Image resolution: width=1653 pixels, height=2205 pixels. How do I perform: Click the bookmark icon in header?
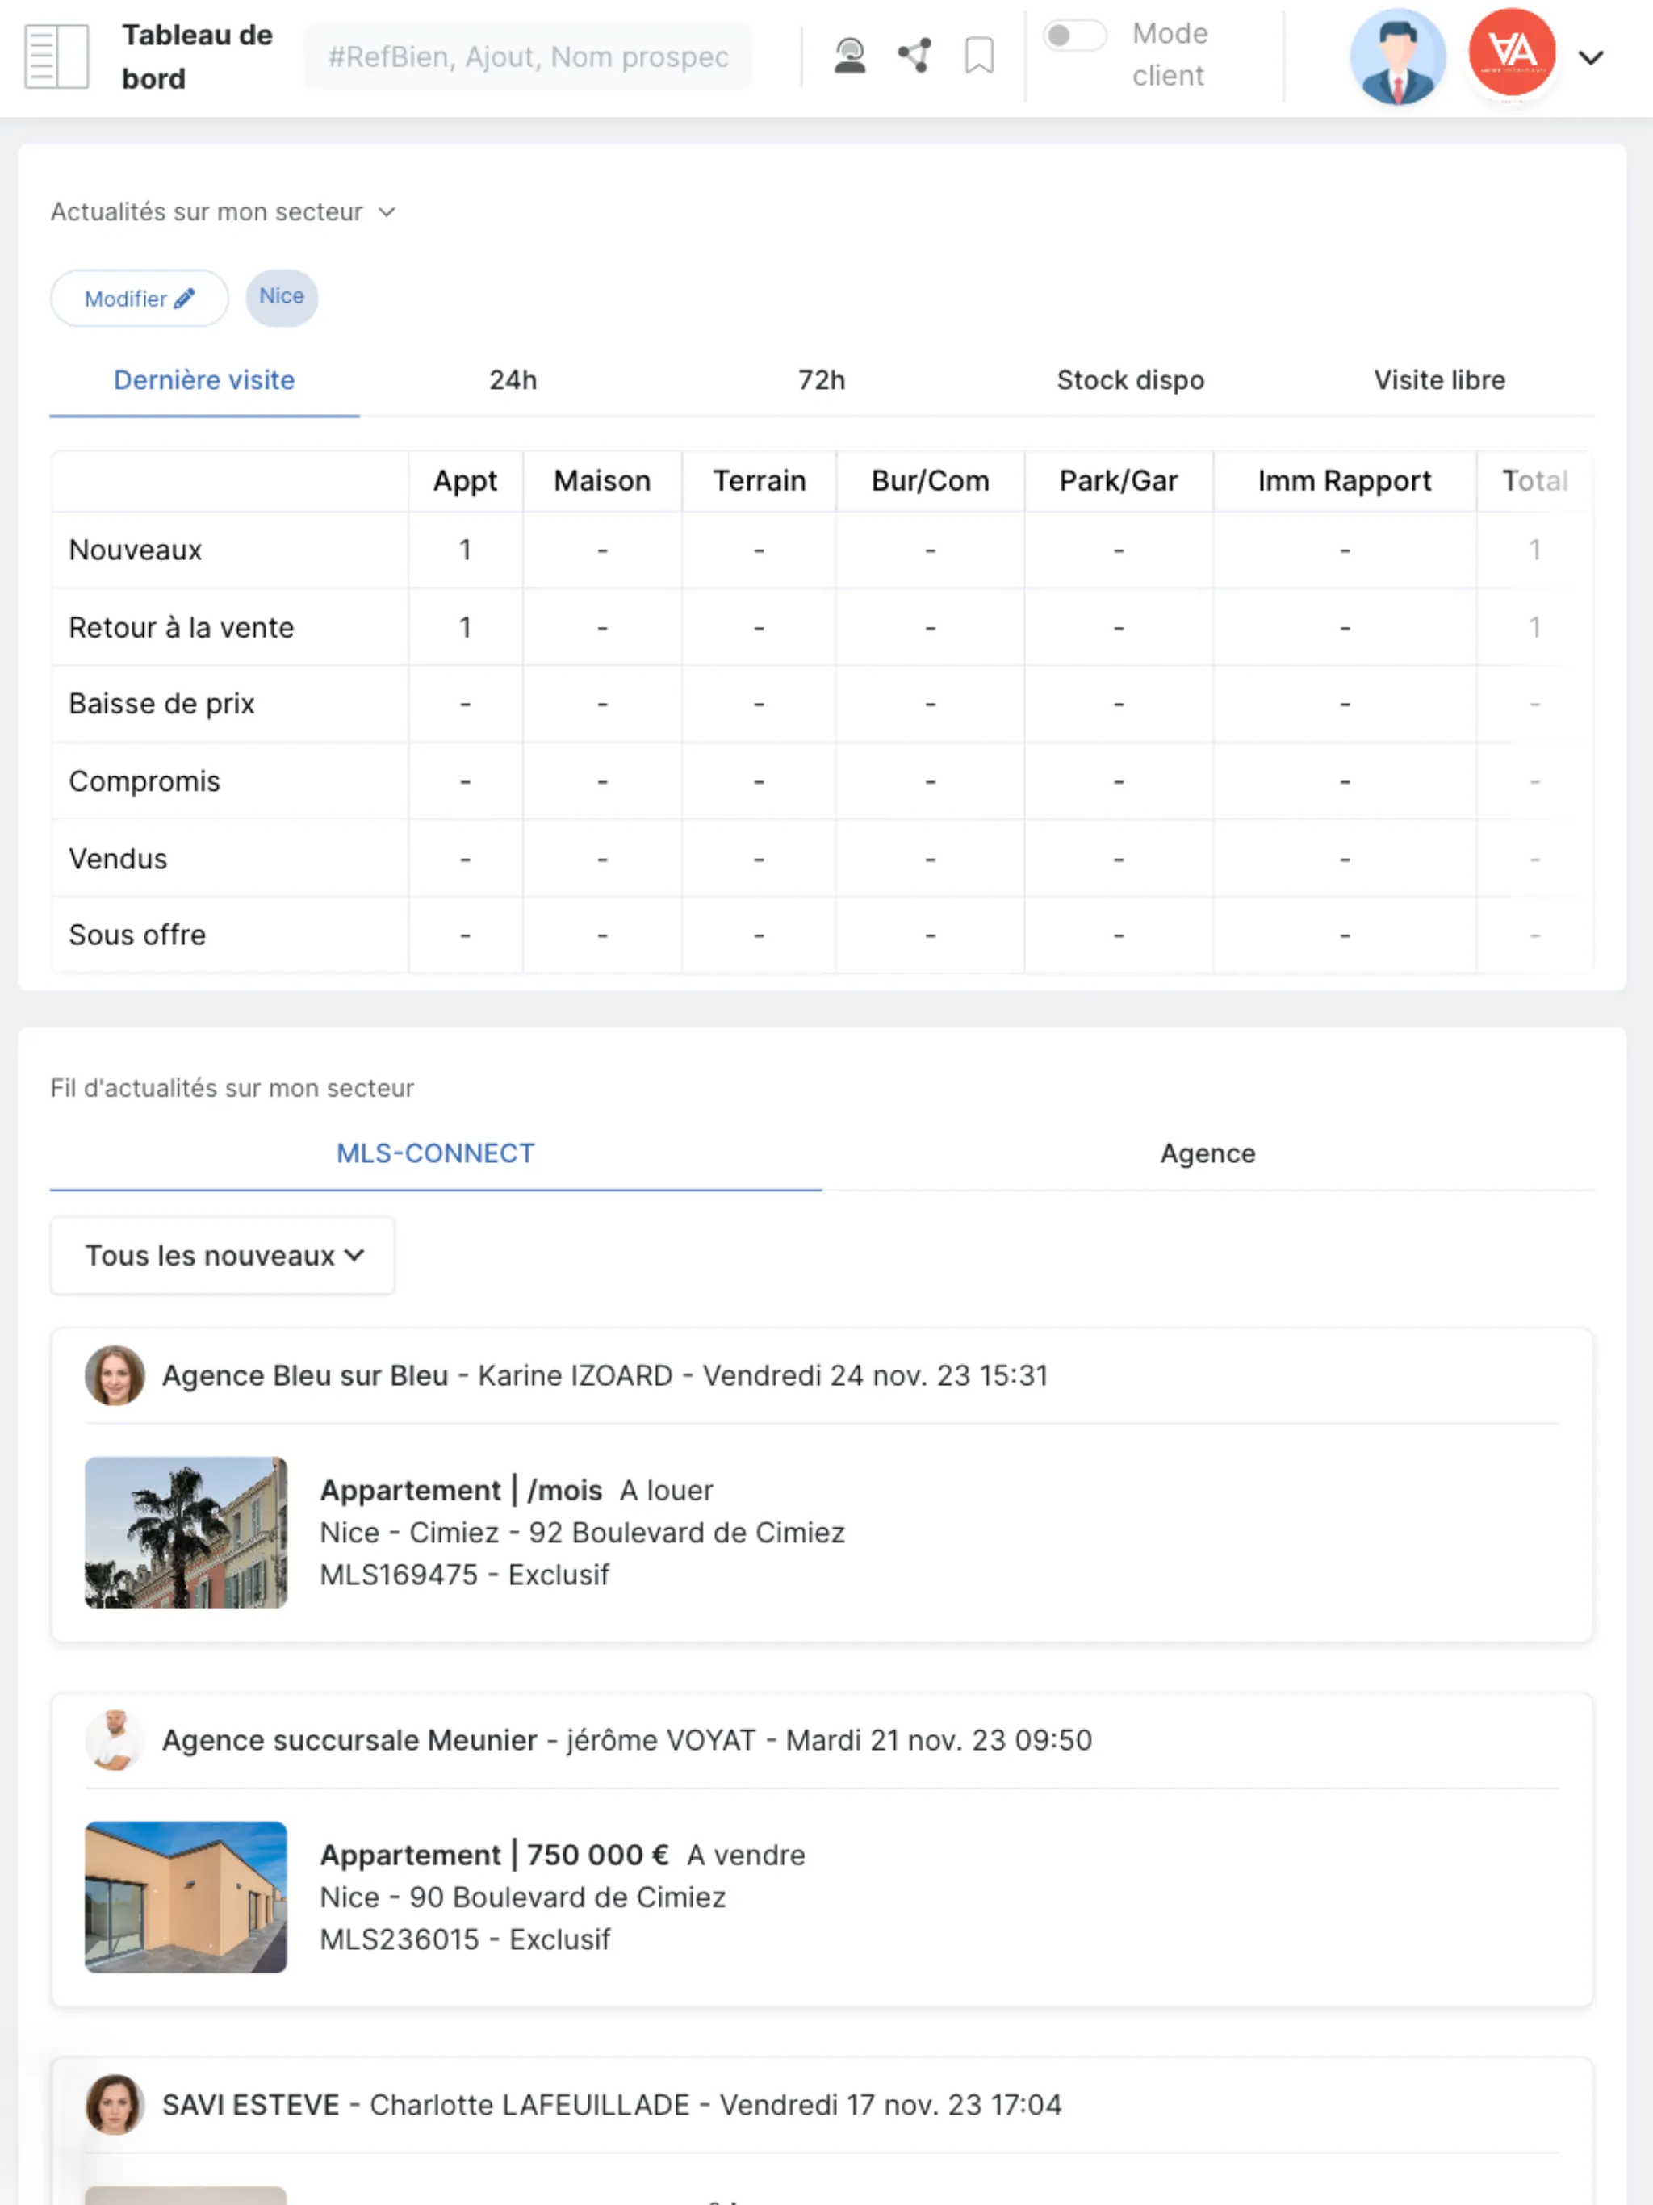coord(979,56)
